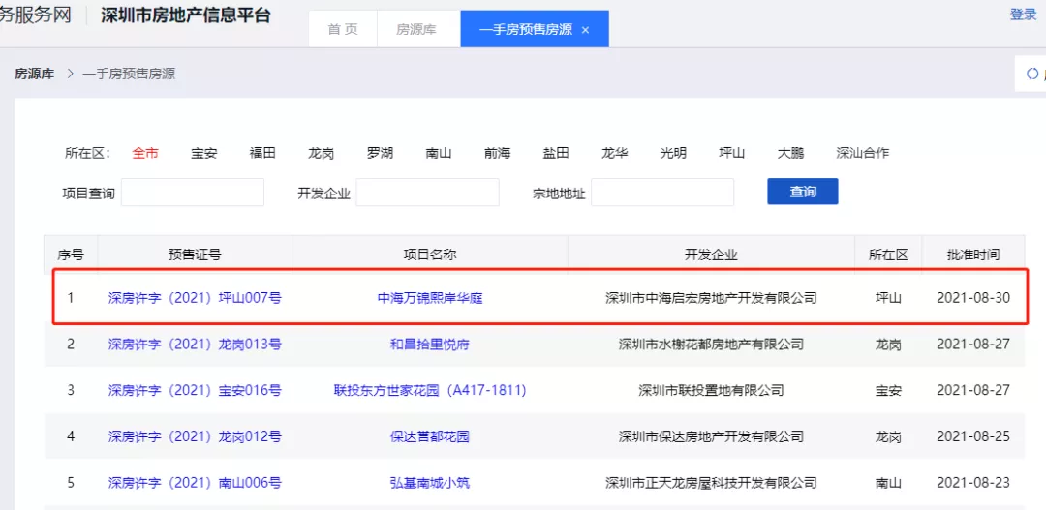
Task: Click the 序号 column header
Action: (x=71, y=254)
